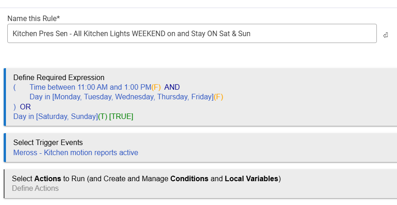Click the OR operator in the expression
This screenshot has width=397, height=205.
(x=25, y=107)
